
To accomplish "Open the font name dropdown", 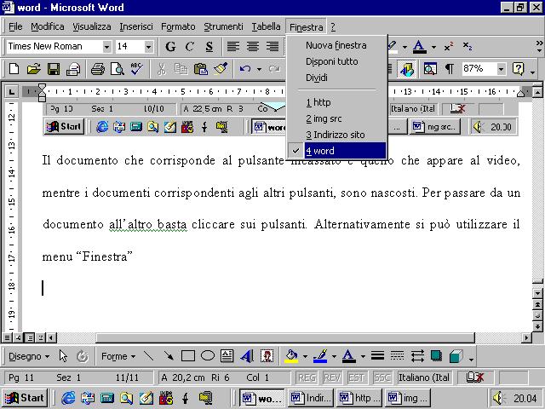I will click(x=106, y=47).
